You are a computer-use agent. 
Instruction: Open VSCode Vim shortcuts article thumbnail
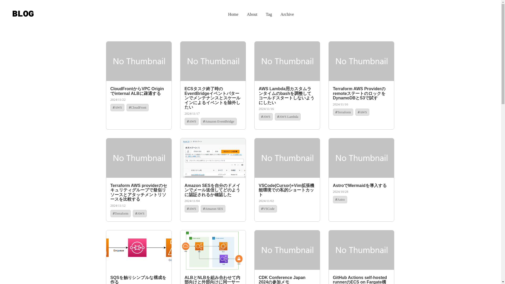(x=287, y=158)
